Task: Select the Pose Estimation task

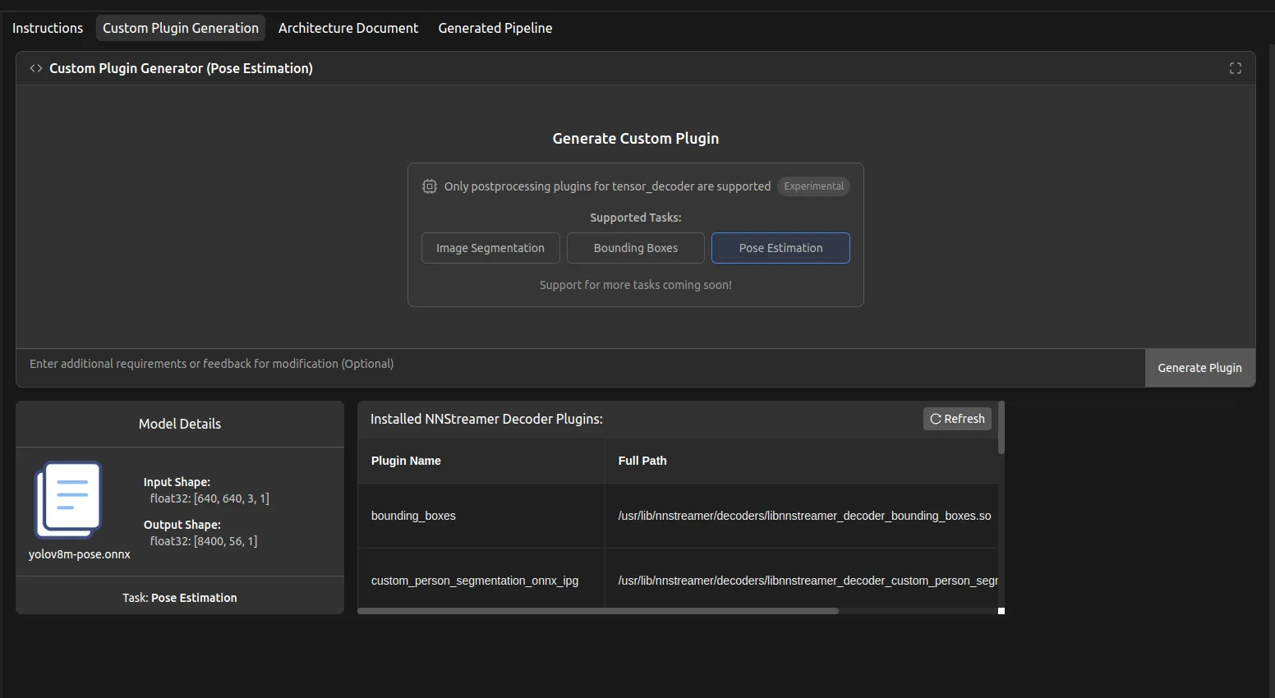Action: [780, 248]
